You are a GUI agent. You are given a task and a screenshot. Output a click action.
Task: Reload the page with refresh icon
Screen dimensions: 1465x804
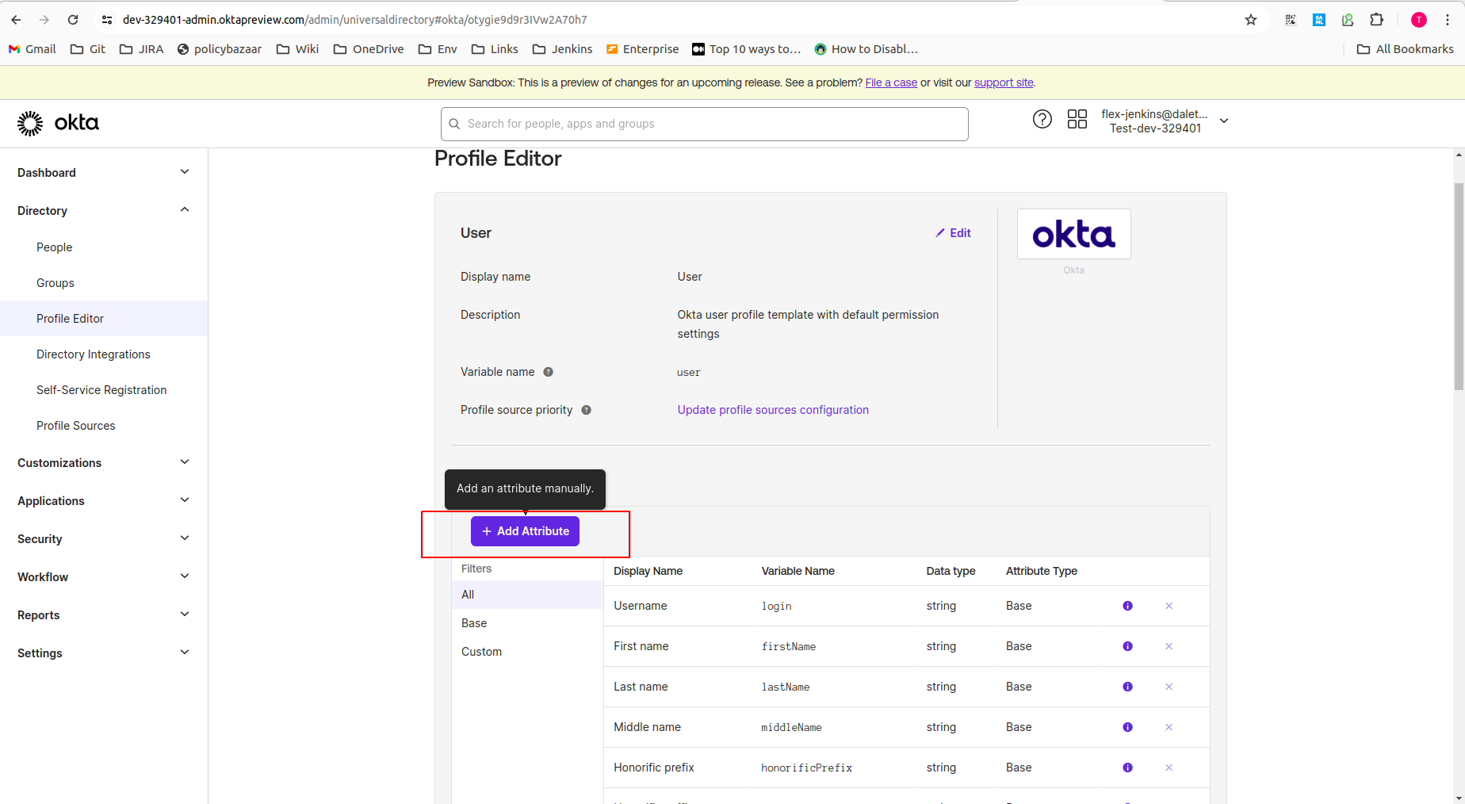coord(73,20)
